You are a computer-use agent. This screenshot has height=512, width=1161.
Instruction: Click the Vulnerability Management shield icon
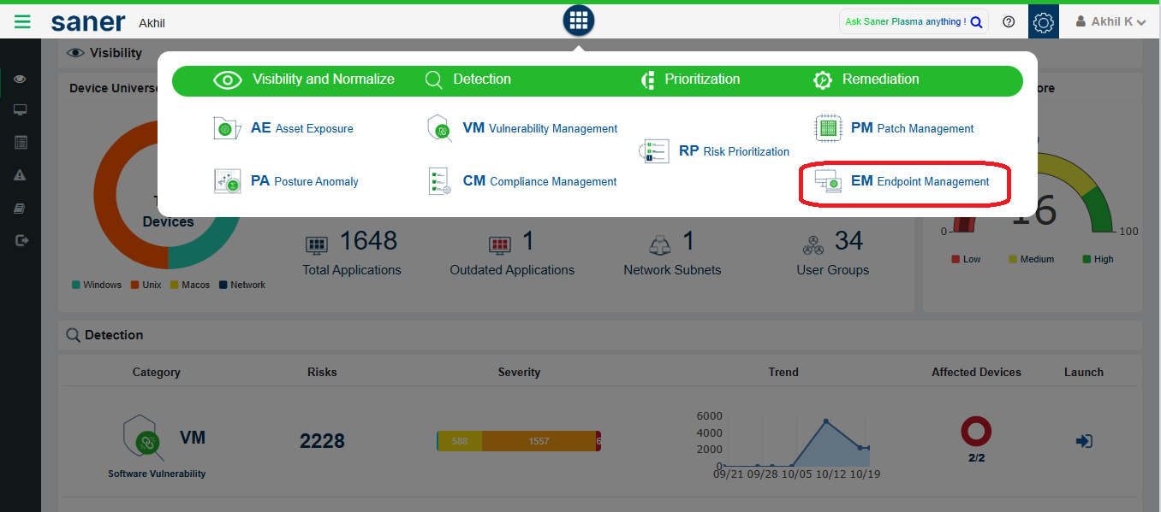[439, 128]
